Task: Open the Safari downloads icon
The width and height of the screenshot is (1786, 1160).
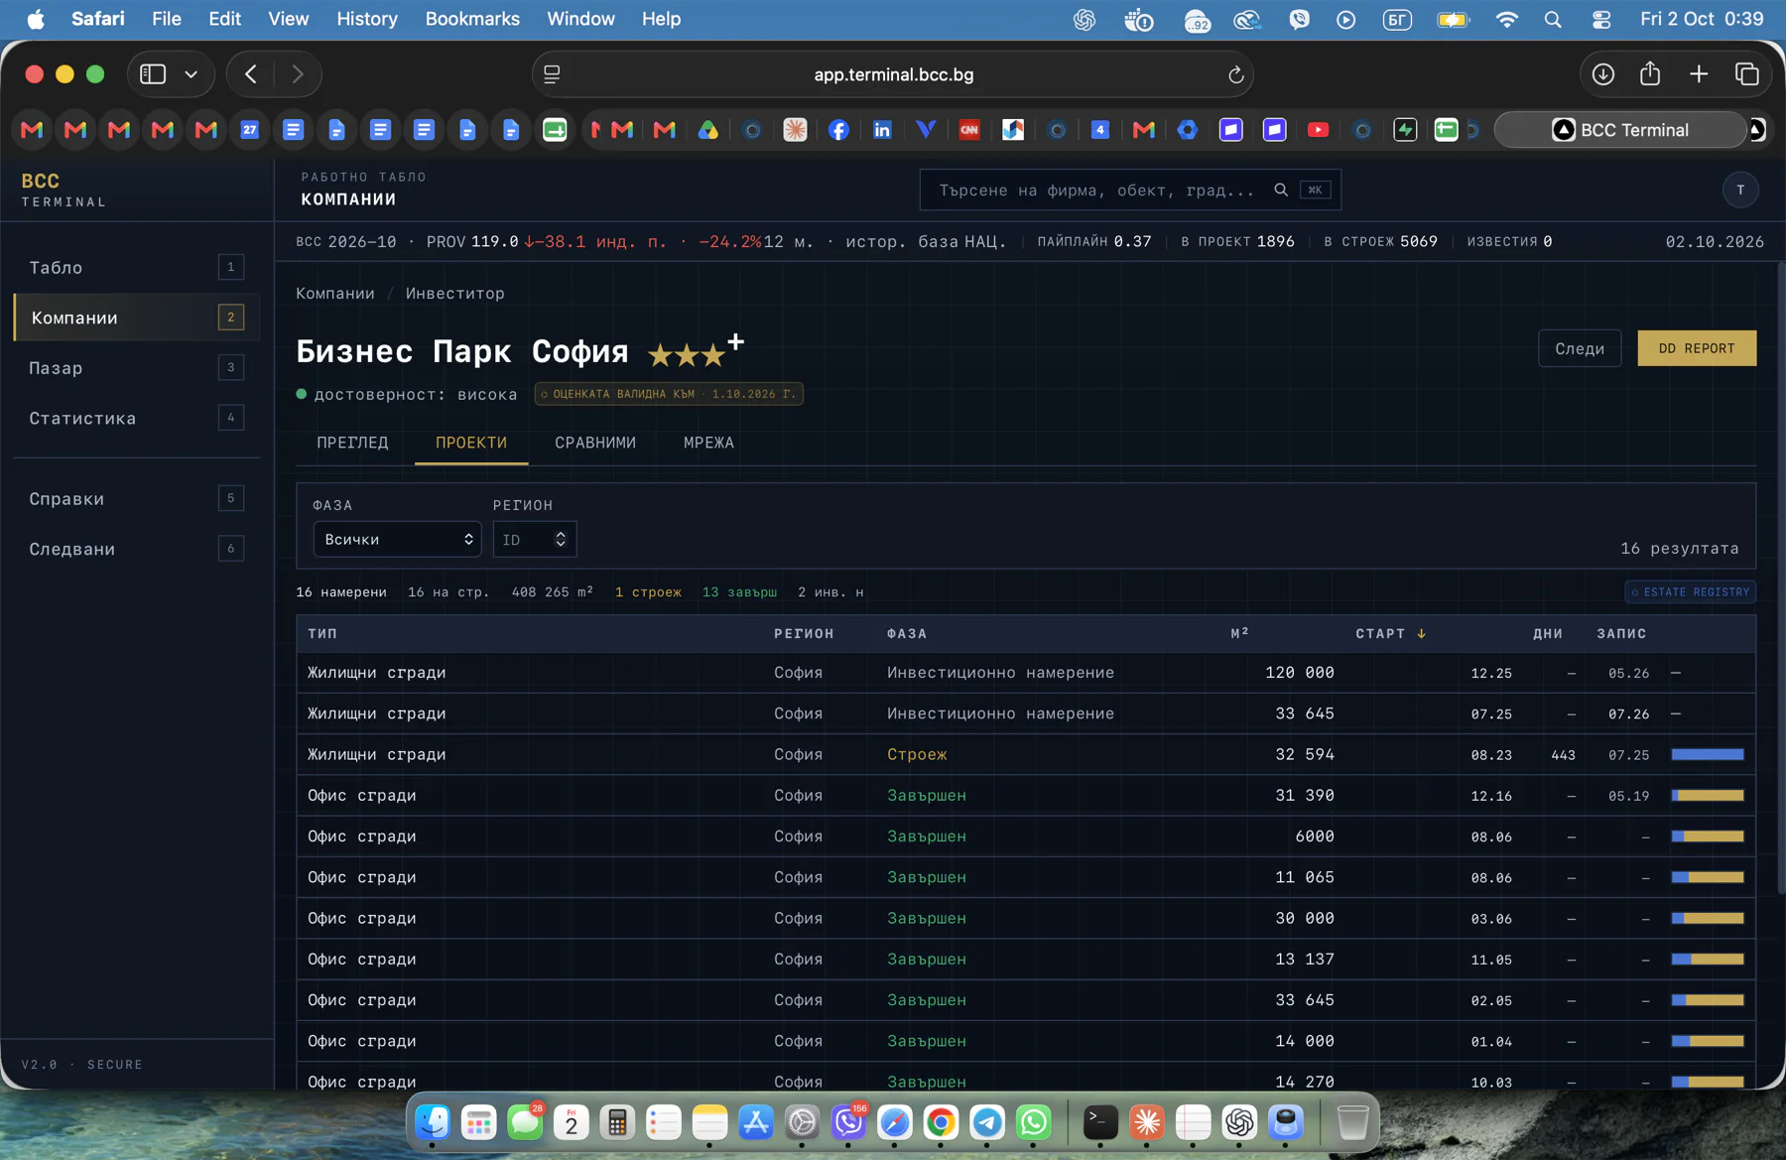Action: click(x=1602, y=74)
